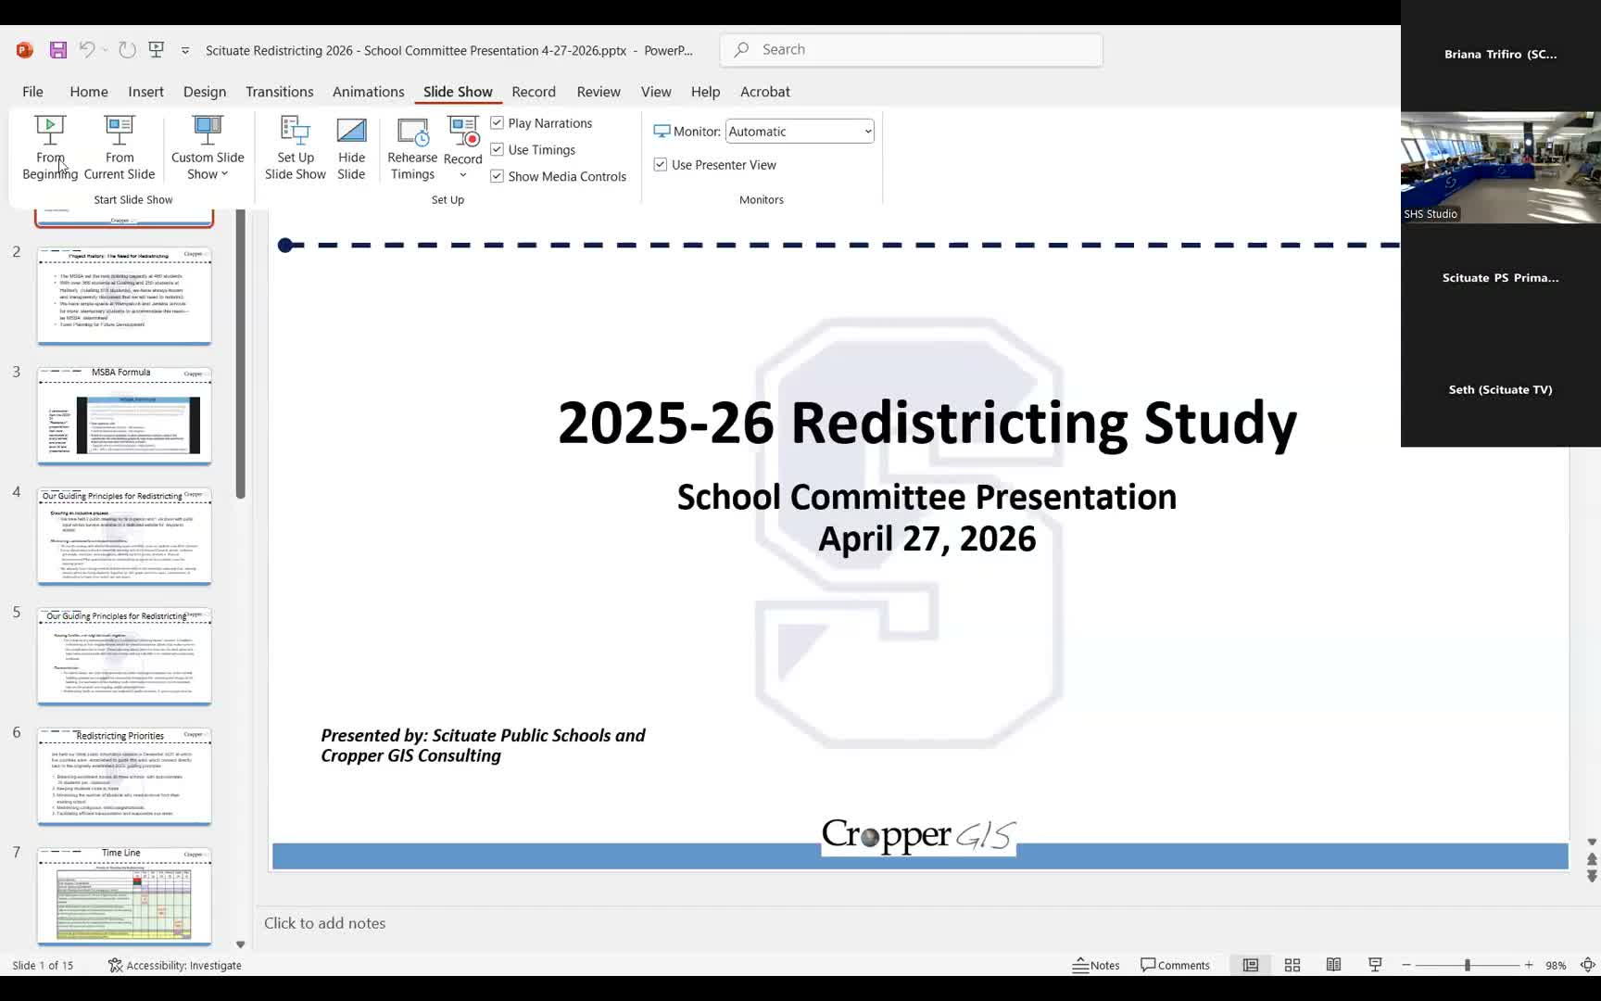This screenshot has width=1601, height=1001.
Task: Toggle Use Timings checkbox
Action: [498, 149]
